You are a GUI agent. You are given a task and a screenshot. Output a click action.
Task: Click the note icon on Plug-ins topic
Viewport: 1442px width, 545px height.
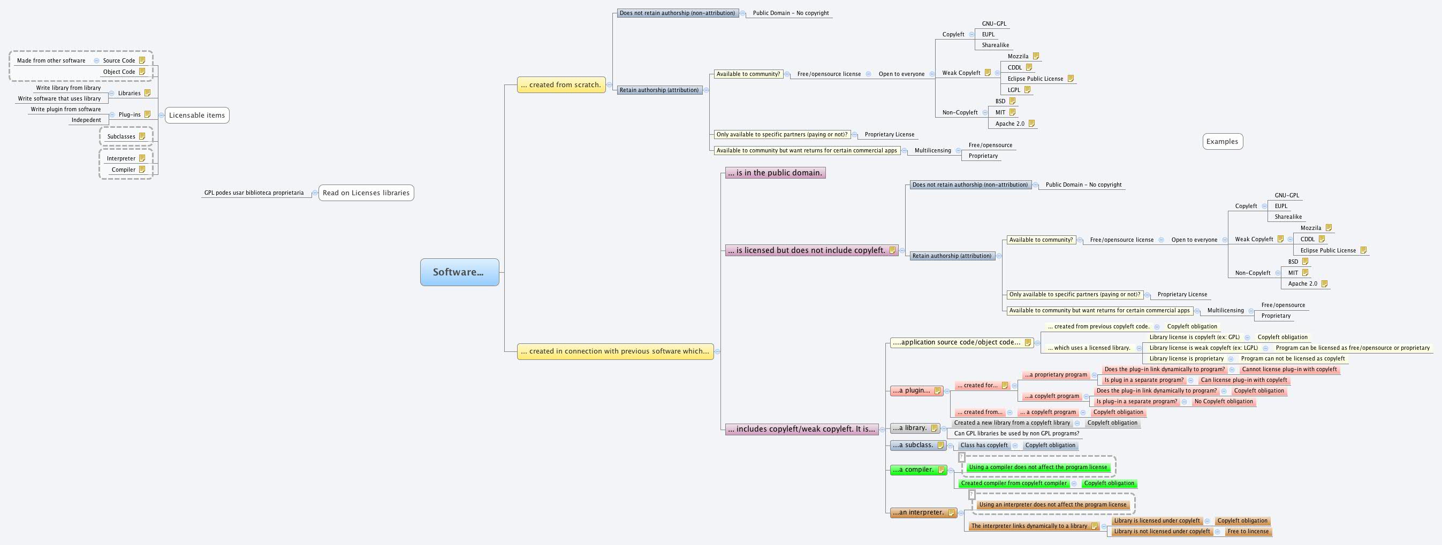(147, 114)
